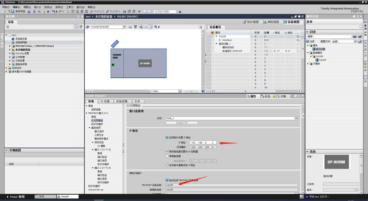368x201 pixels.
Task: Collapse the 驱动对象_1 row in device overview
Action: point(217,44)
